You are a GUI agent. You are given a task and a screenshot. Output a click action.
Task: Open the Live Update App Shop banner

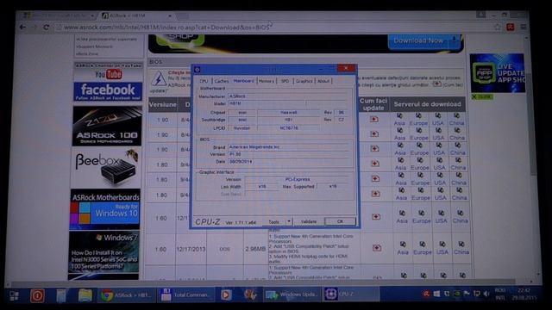(x=498, y=73)
